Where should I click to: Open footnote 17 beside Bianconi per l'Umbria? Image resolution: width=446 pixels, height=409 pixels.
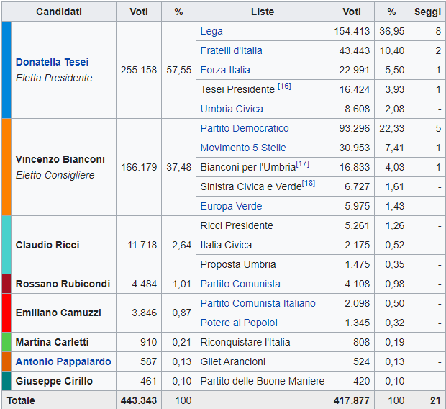[302, 163]
